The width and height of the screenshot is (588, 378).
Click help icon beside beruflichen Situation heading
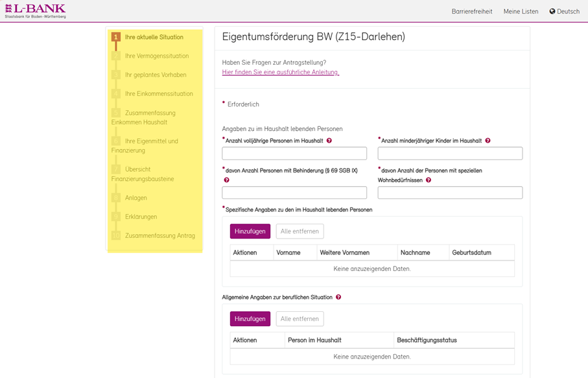(338, 298)
